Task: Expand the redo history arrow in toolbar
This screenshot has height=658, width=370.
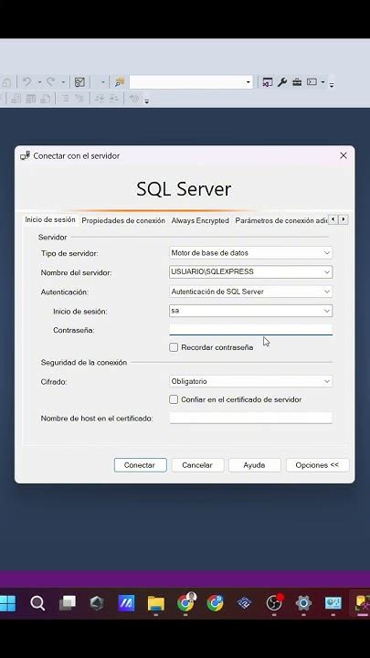Action: tap(63, 82)
